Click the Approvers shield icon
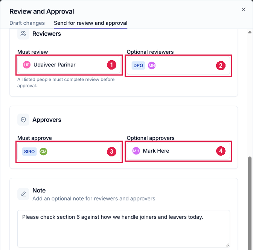Screen dimensions: 253x250 23,120
